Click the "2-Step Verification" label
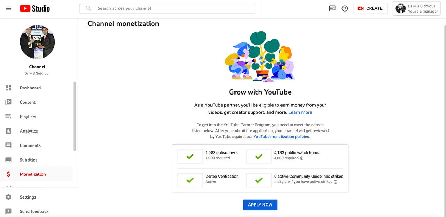The image size is (446, 217). (x=222, y=176)
